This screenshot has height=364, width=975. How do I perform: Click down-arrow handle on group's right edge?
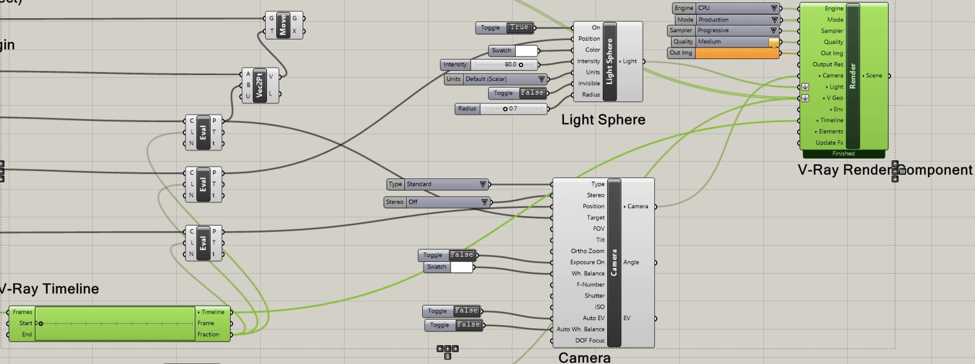(895, 179)
